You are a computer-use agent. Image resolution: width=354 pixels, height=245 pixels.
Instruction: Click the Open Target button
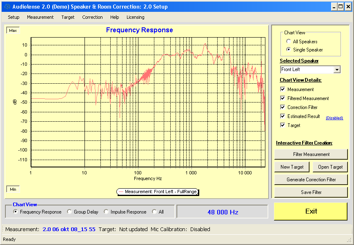coord(330,167)
